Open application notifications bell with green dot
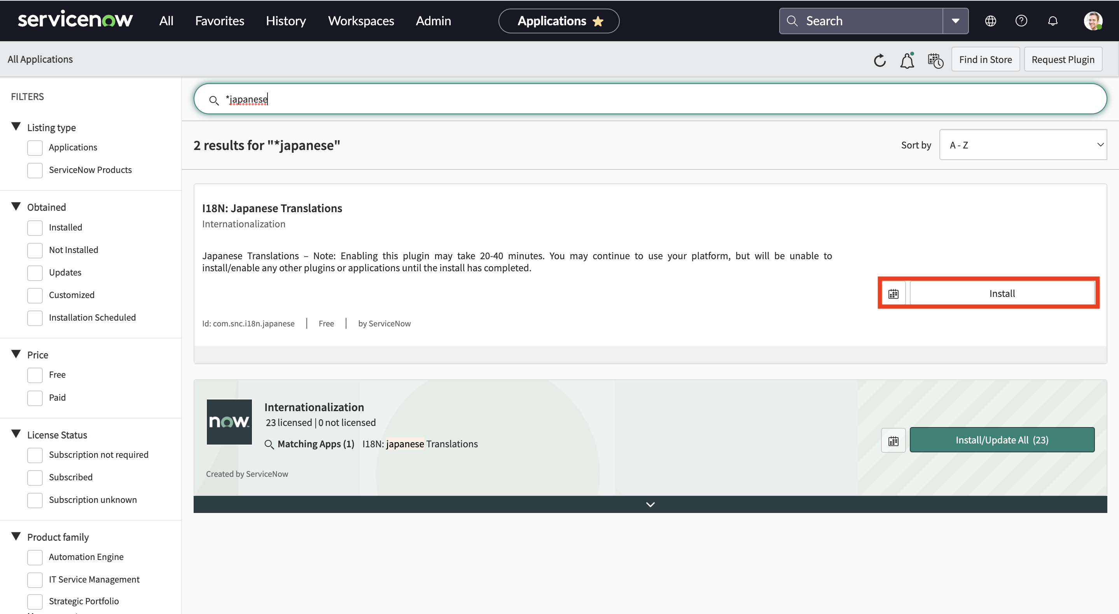 (907, 60)
